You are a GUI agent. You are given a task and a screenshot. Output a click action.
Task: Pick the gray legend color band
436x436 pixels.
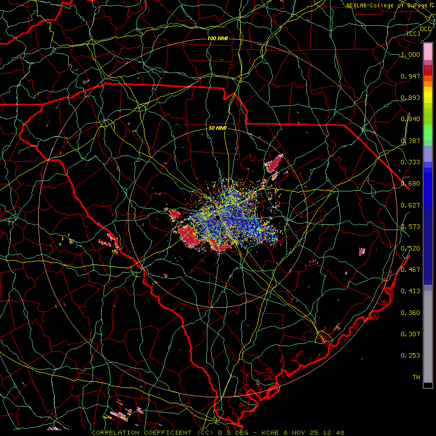click(x=428, y=337)
